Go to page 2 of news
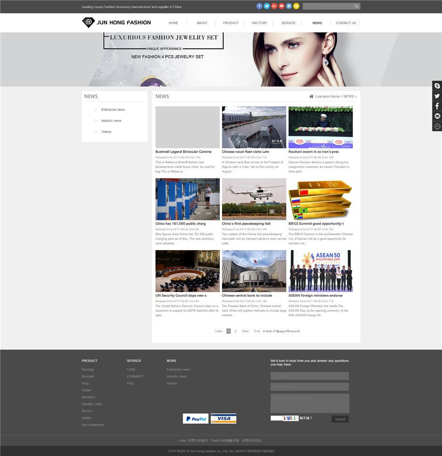 pyautogui.click(x=235, y=331)
